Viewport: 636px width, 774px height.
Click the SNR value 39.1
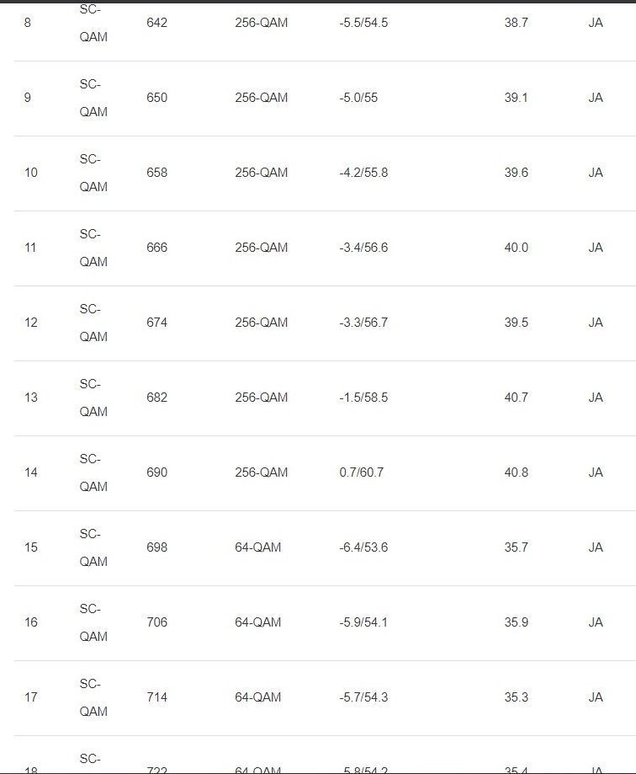click(516, 98)
